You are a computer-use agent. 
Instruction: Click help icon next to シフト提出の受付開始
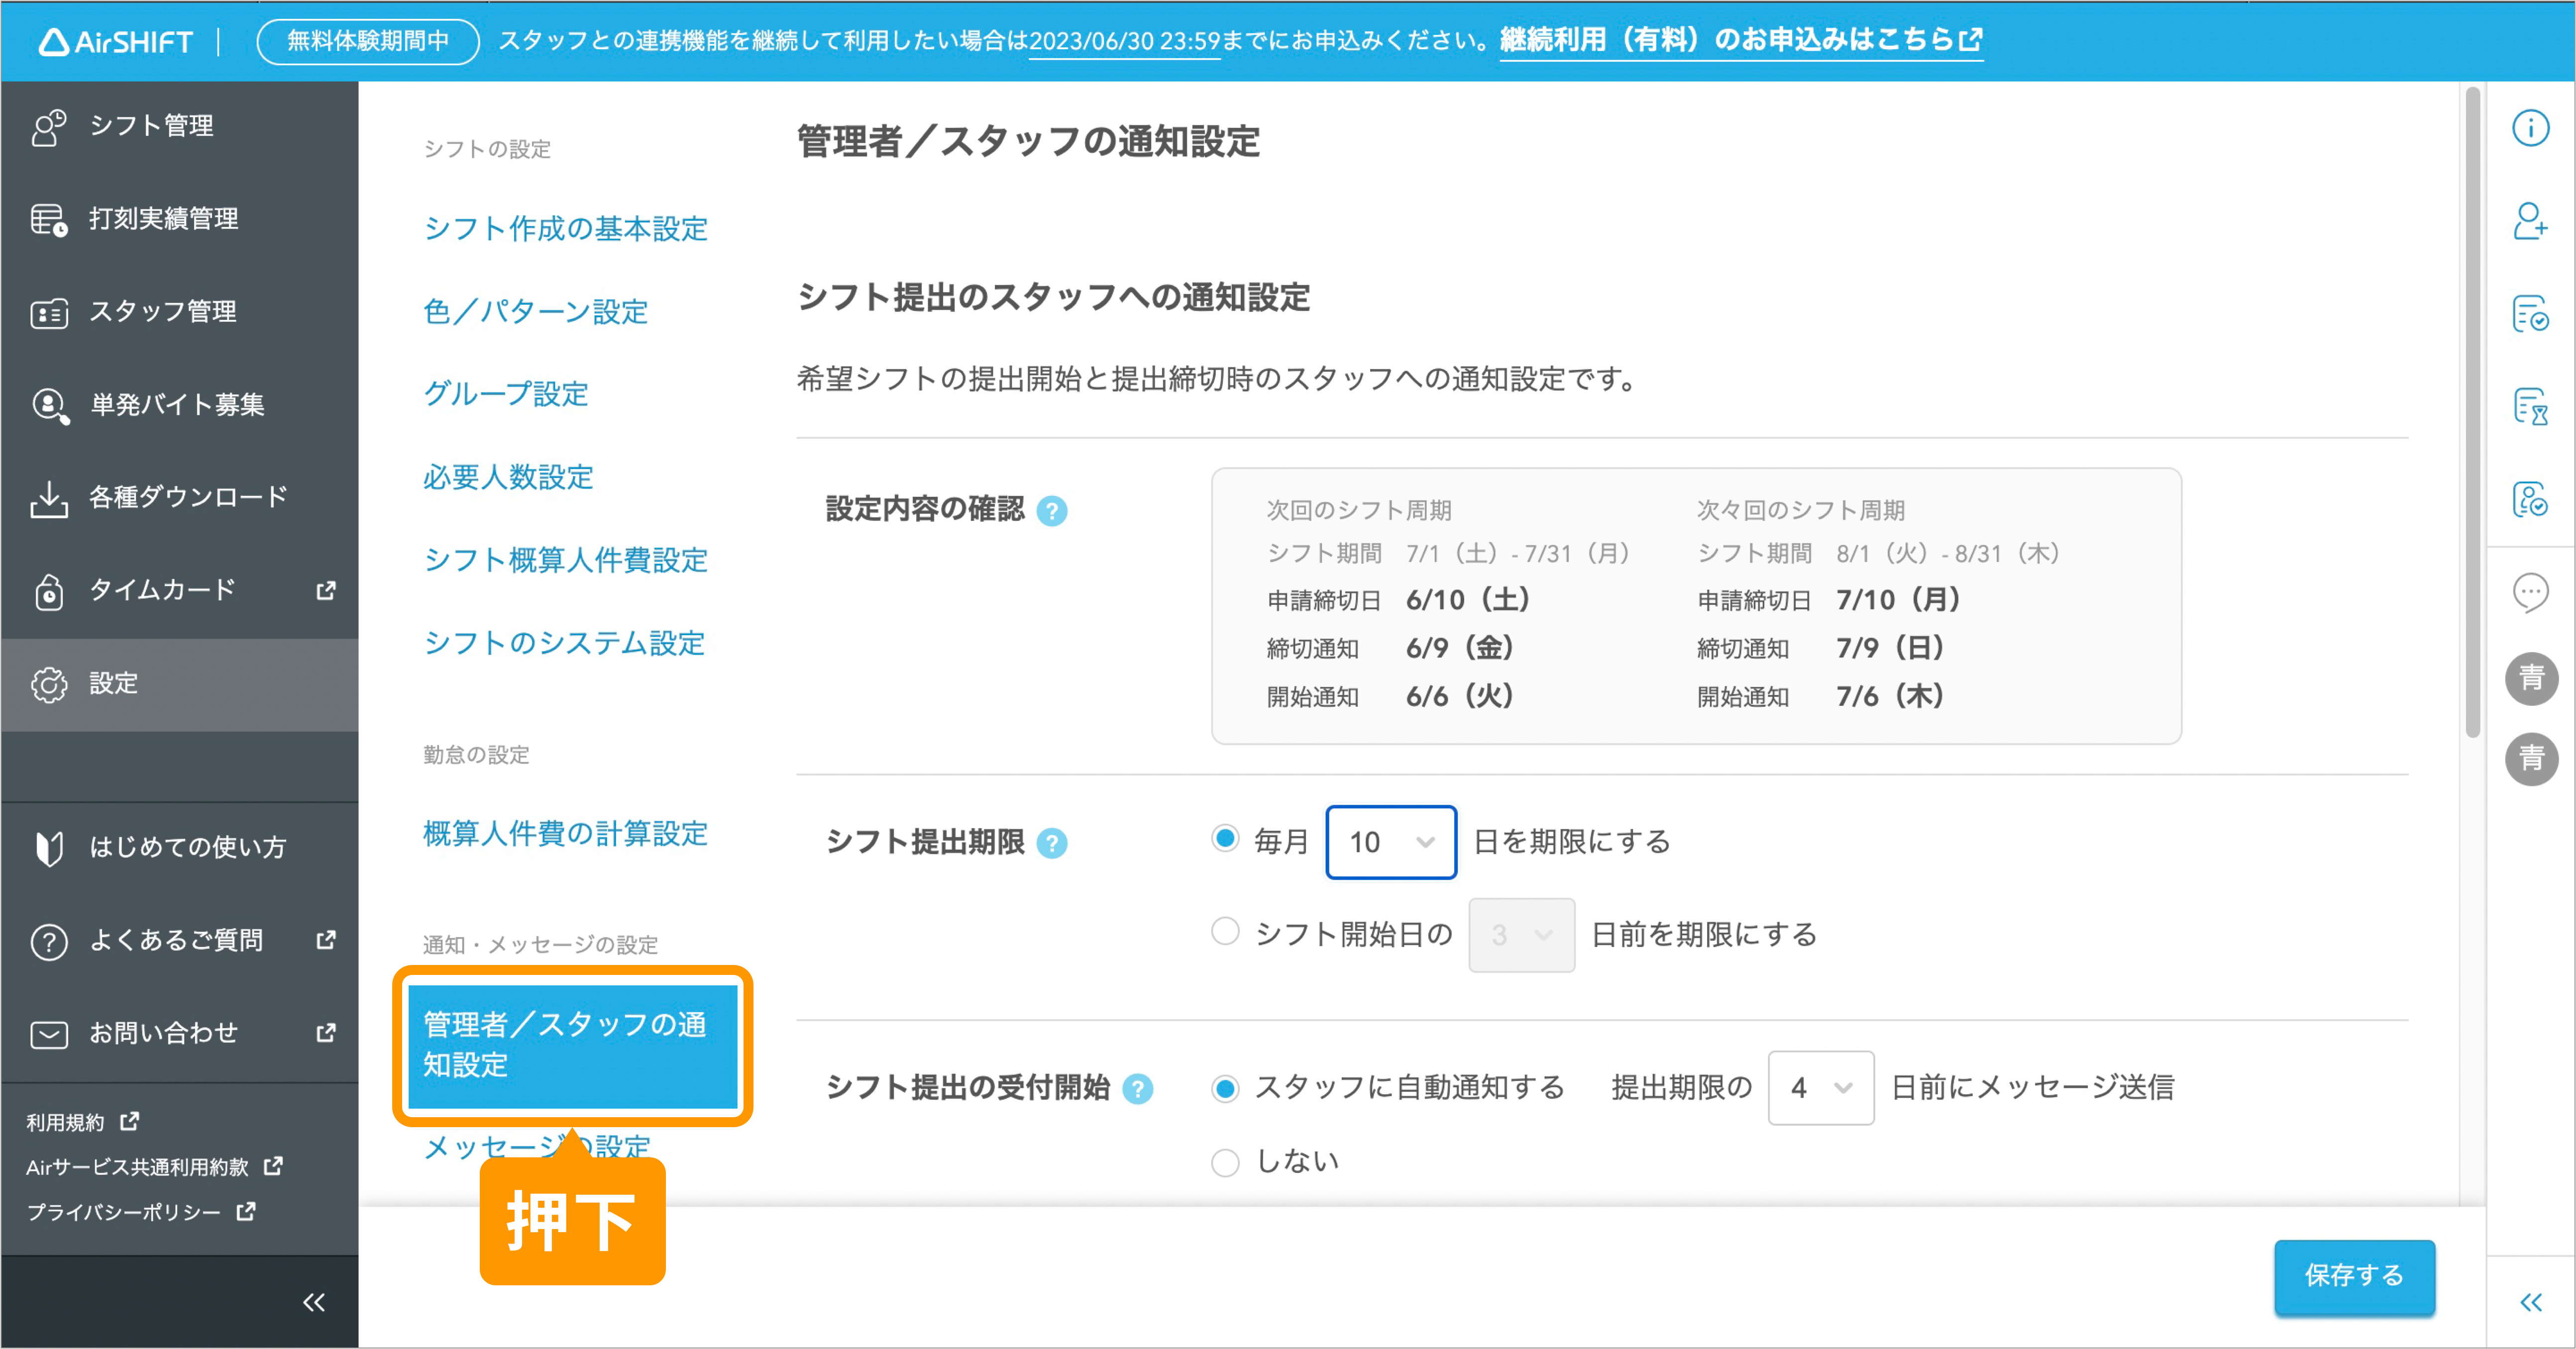pos(1137,1089)
